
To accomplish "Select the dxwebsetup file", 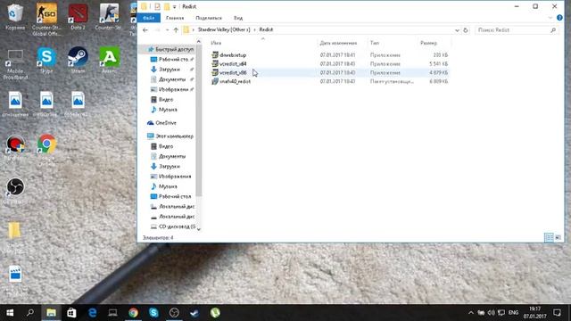I will tap(233, 55).
